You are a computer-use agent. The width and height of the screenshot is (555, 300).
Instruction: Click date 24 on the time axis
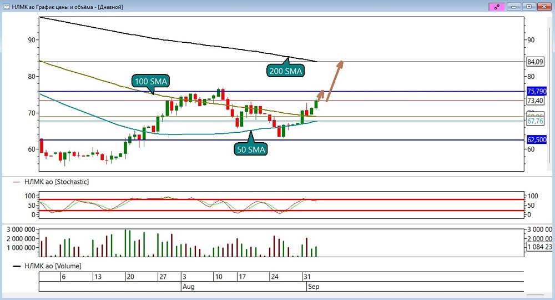pyautogui.click(x=275, y=277)
